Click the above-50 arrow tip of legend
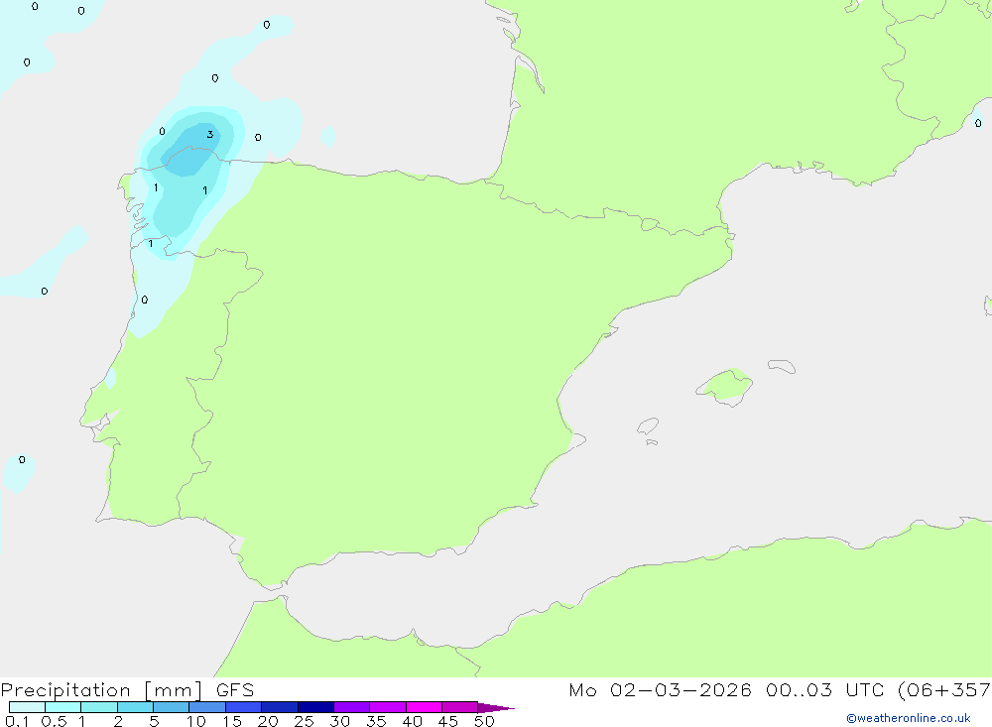 pyautogui.click(x=495, y=708)
